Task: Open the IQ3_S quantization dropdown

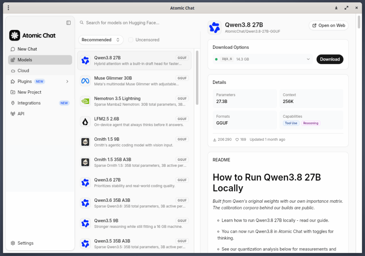Action: coord(263,59)
